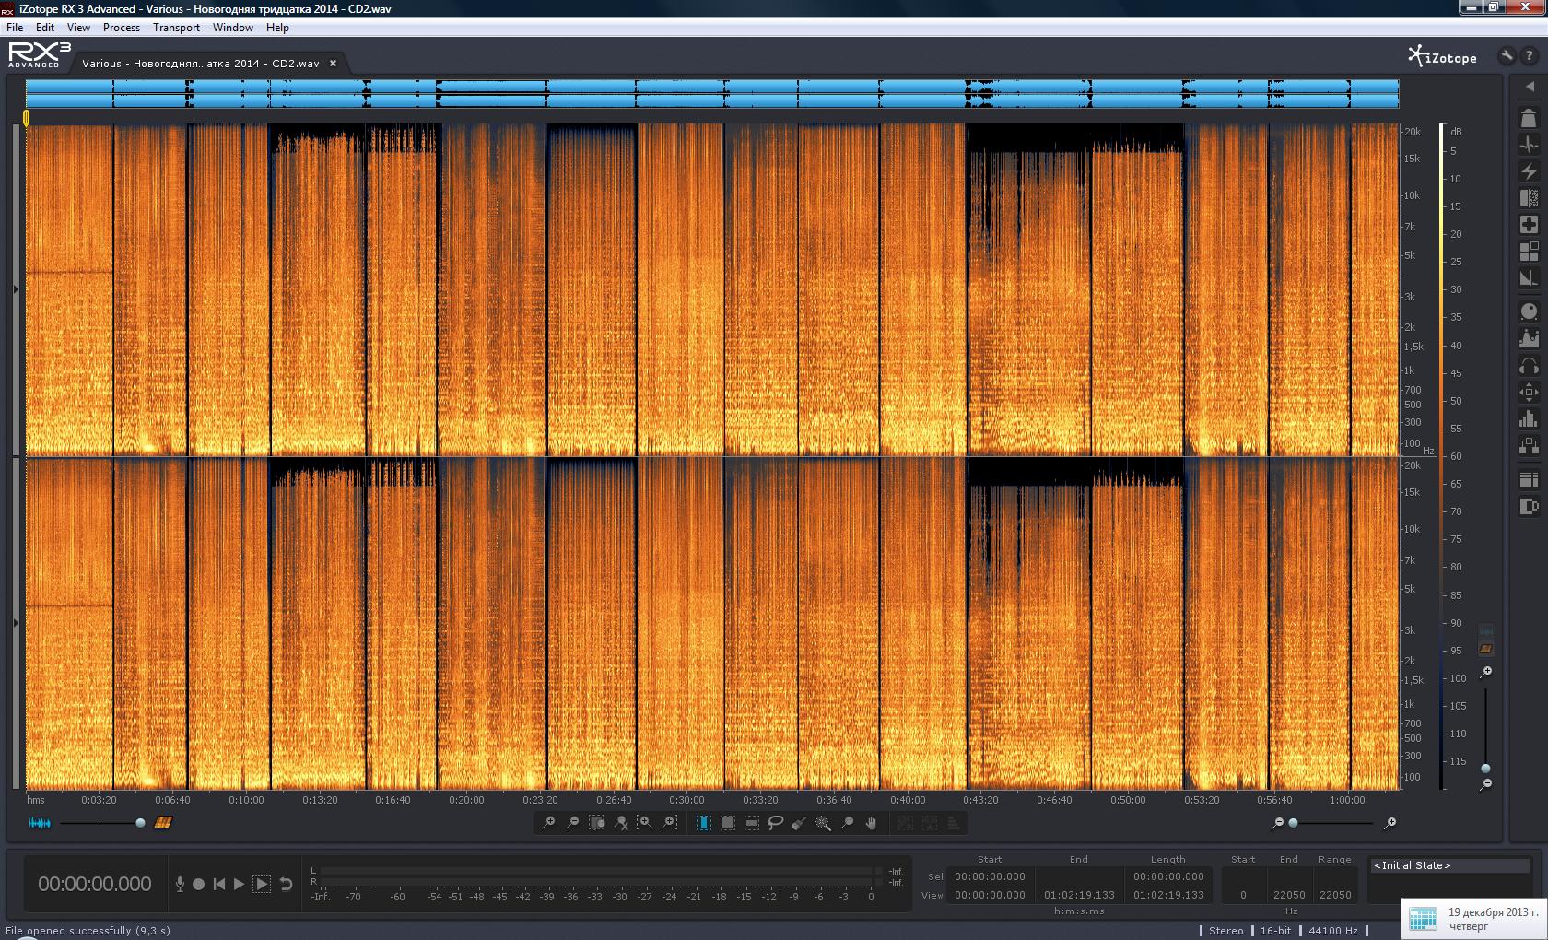Select the Time selection tool

pos(704,823)
